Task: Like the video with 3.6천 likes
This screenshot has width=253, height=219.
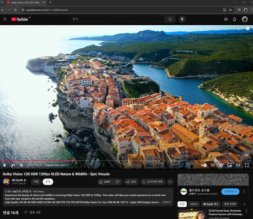Action: (x=105, y=182)
